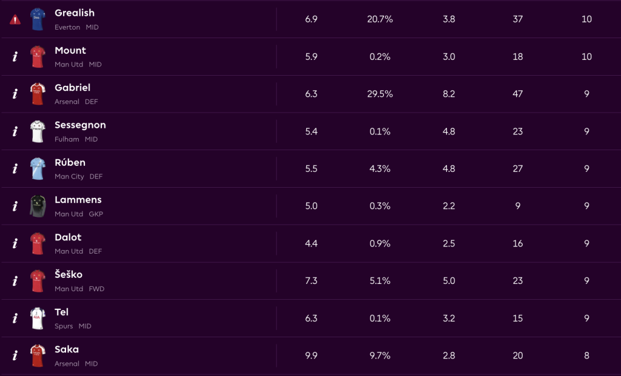View info icon for Dalot

coord(15,244)
